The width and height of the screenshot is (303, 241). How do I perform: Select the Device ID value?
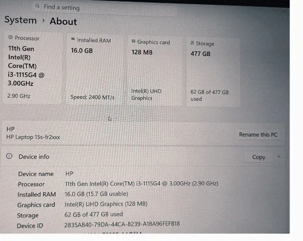pos(122,224)
